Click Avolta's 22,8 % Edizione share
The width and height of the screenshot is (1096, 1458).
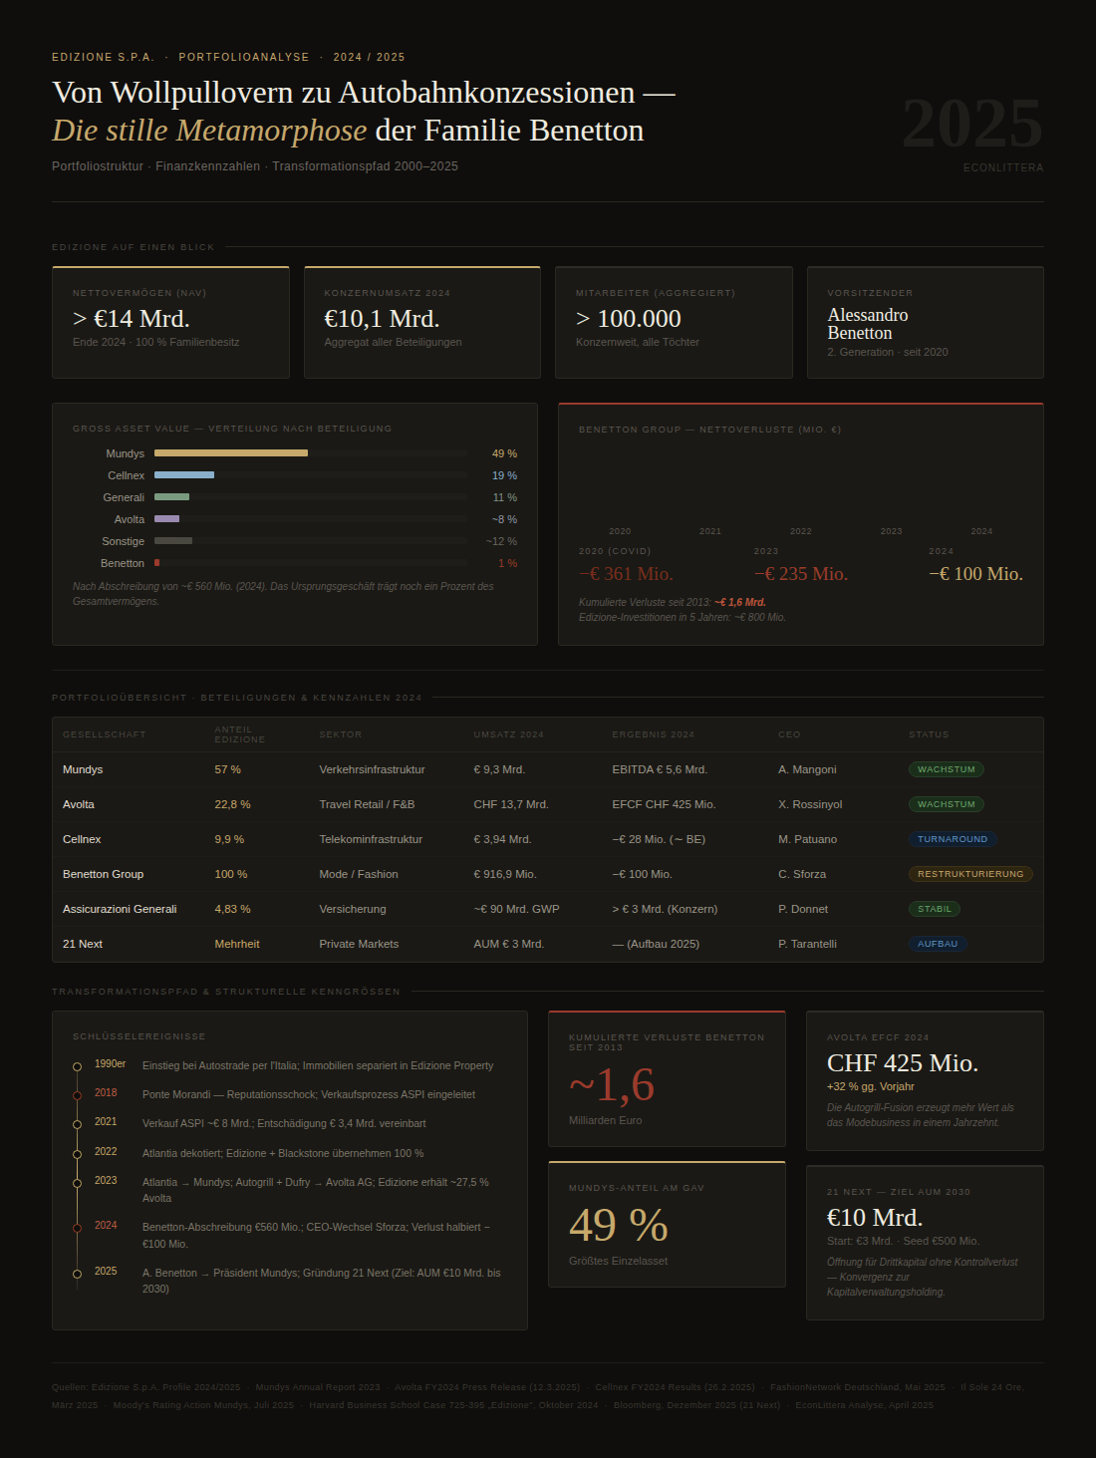tap(232, 804)
